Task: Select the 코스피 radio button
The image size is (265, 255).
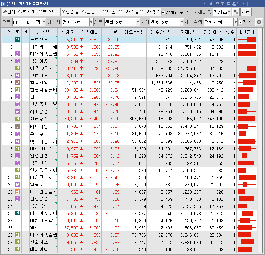Action: click(x=20, y=12)
